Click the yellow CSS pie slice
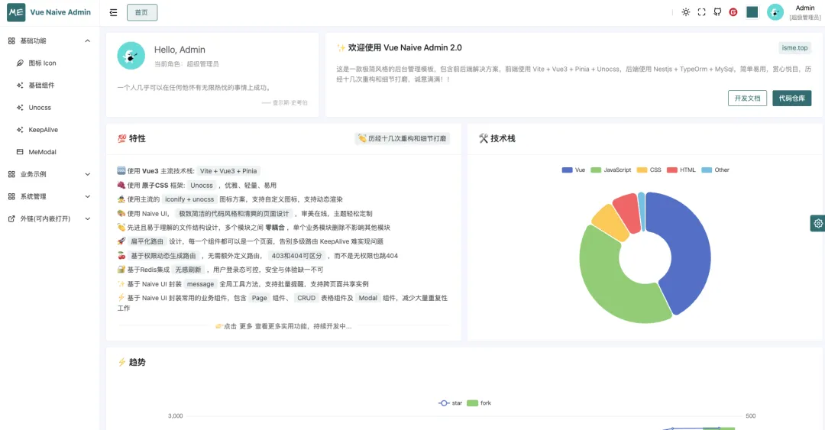This screenshot has height=430, width=825. click(611, 221)
